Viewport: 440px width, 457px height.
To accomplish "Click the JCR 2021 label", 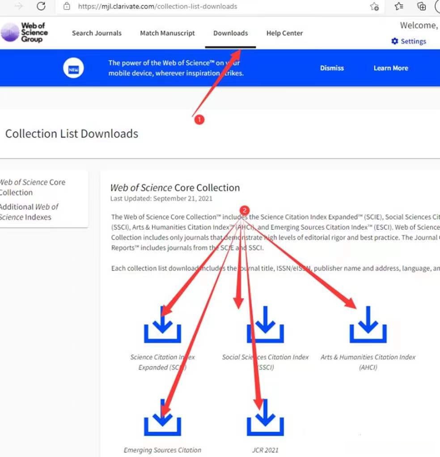I will [x=265, y=450].
